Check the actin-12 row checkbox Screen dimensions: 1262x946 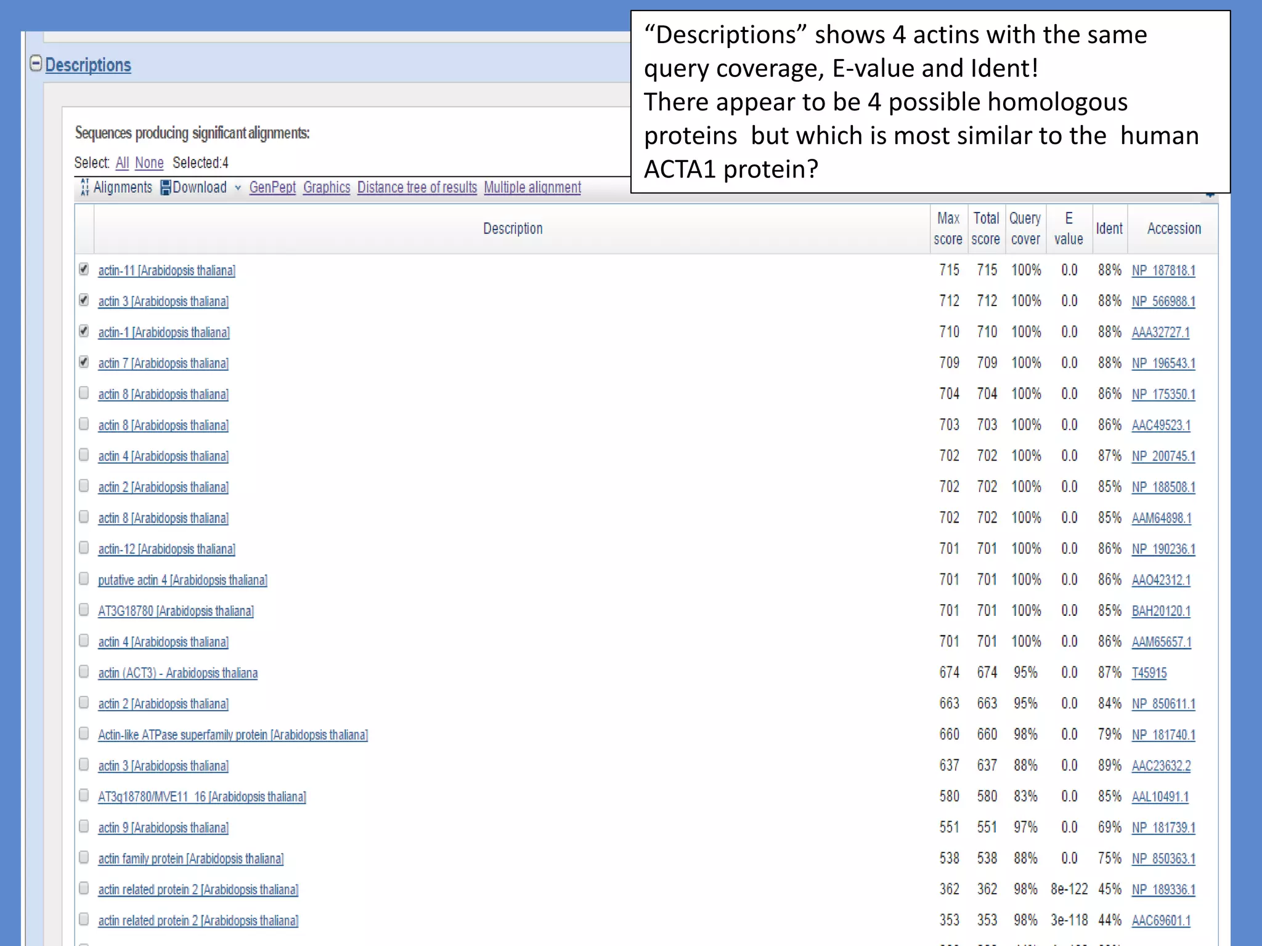point(84,548)
